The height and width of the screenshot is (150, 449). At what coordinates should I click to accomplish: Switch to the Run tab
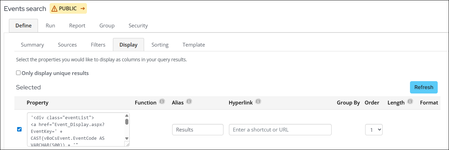click(x=50, y=26)
